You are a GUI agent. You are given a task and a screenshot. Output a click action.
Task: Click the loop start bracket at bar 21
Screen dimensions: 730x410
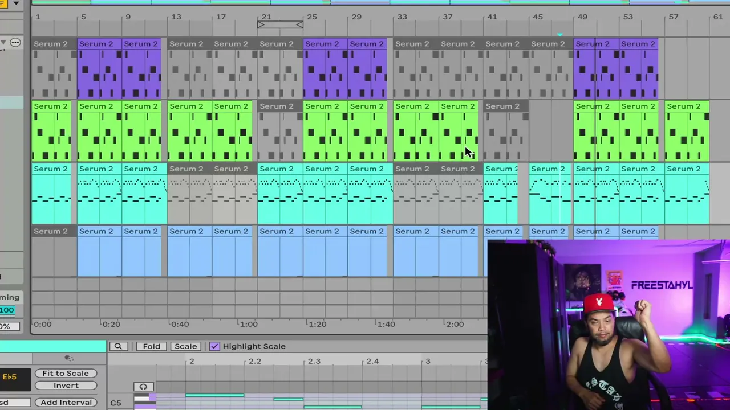click(x=261, y=24)
